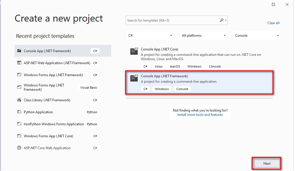The width and height of the screenshot is (295, 171).
Task: Open the All platforms filter dropdown
Action: click(203, 35)
